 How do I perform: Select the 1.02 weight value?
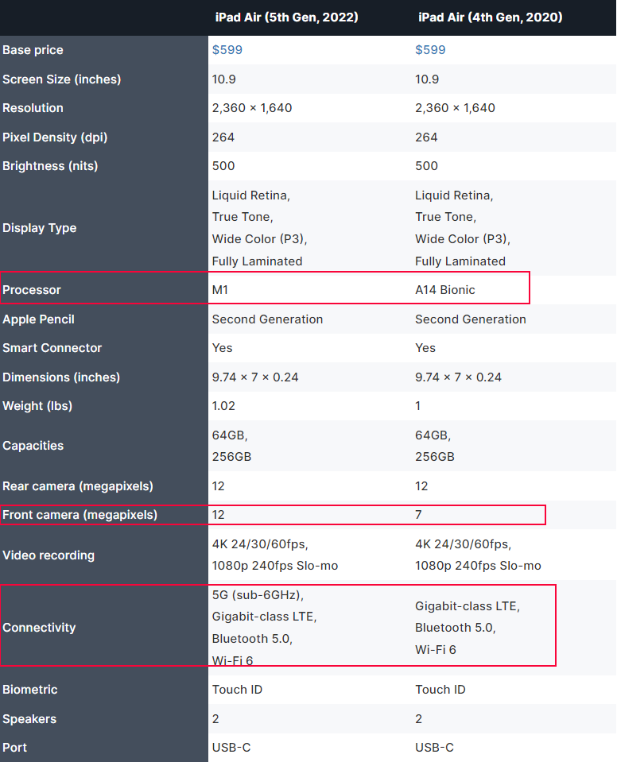223,406
